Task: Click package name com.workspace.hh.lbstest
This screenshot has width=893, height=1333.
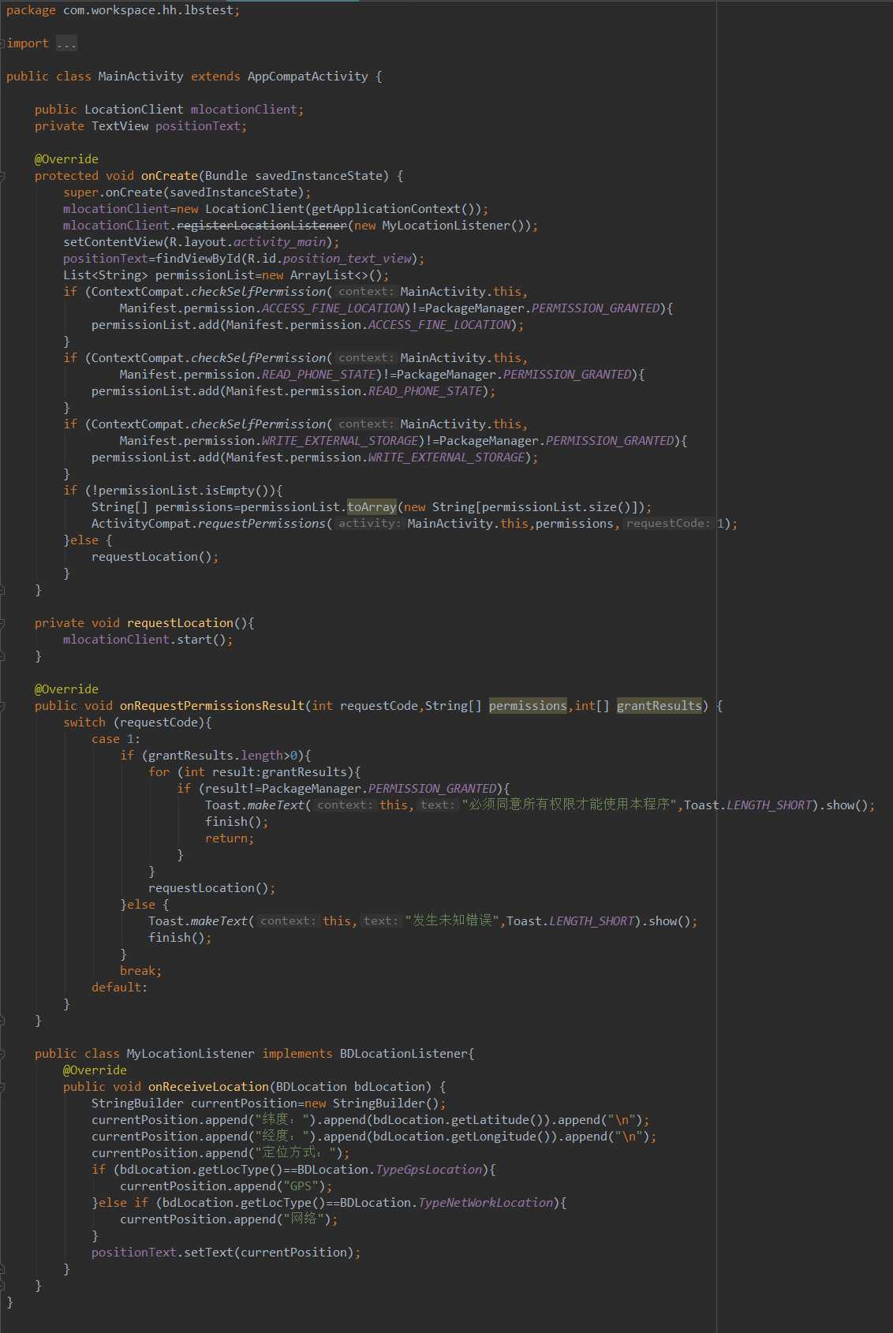Action: coord(148,10)
